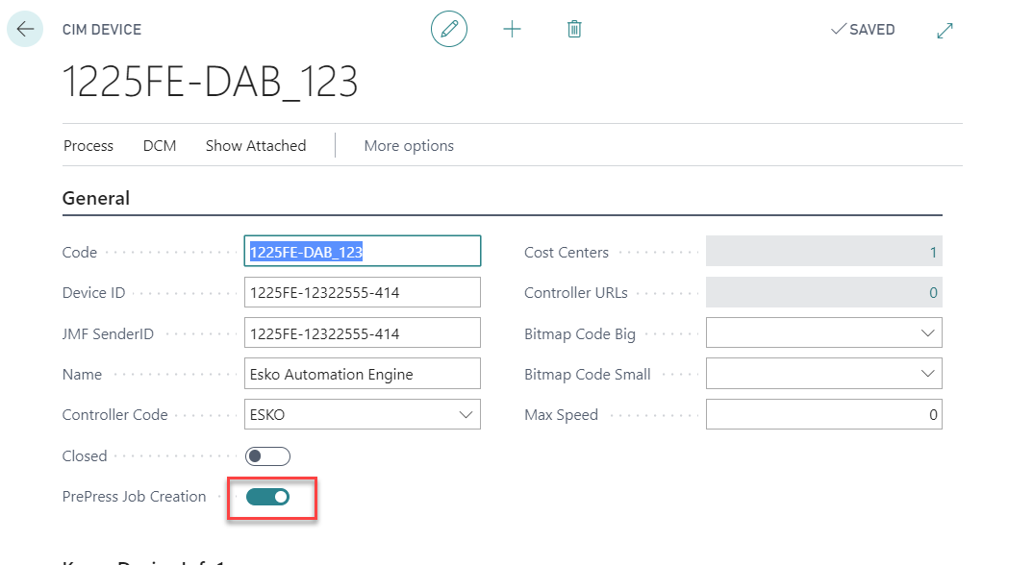Open the Process menu
The image size is (1033, 565).
88,146
